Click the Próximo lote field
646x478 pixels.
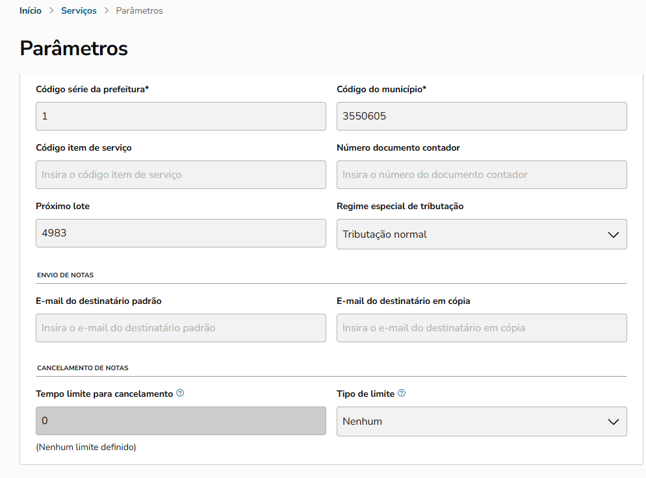[181, 233]
